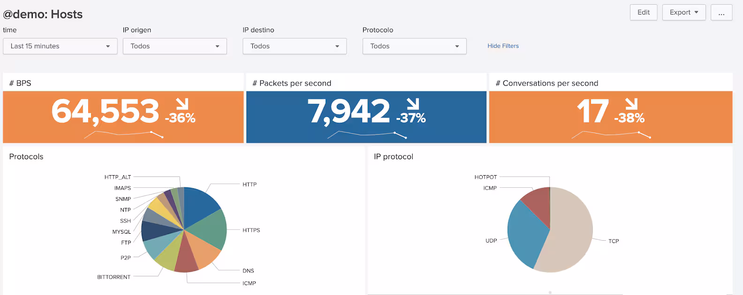Open the three-dot more options menu
The width and height of the screenshot is (743, 295).
point(721,13)
